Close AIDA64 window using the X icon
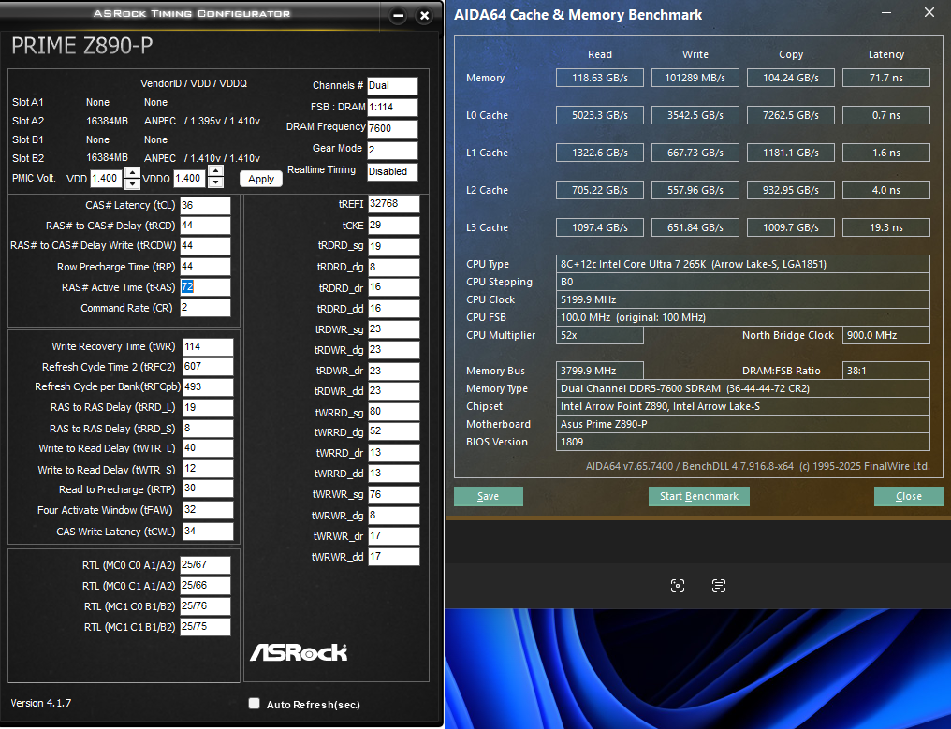Image resolution: width=951 pixels, height=729 pixels. (x=929, y=13)
